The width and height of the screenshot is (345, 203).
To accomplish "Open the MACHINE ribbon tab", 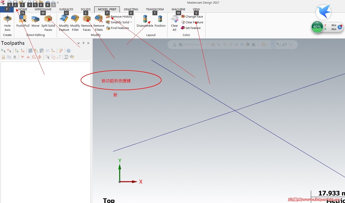I will coord(179,9).
